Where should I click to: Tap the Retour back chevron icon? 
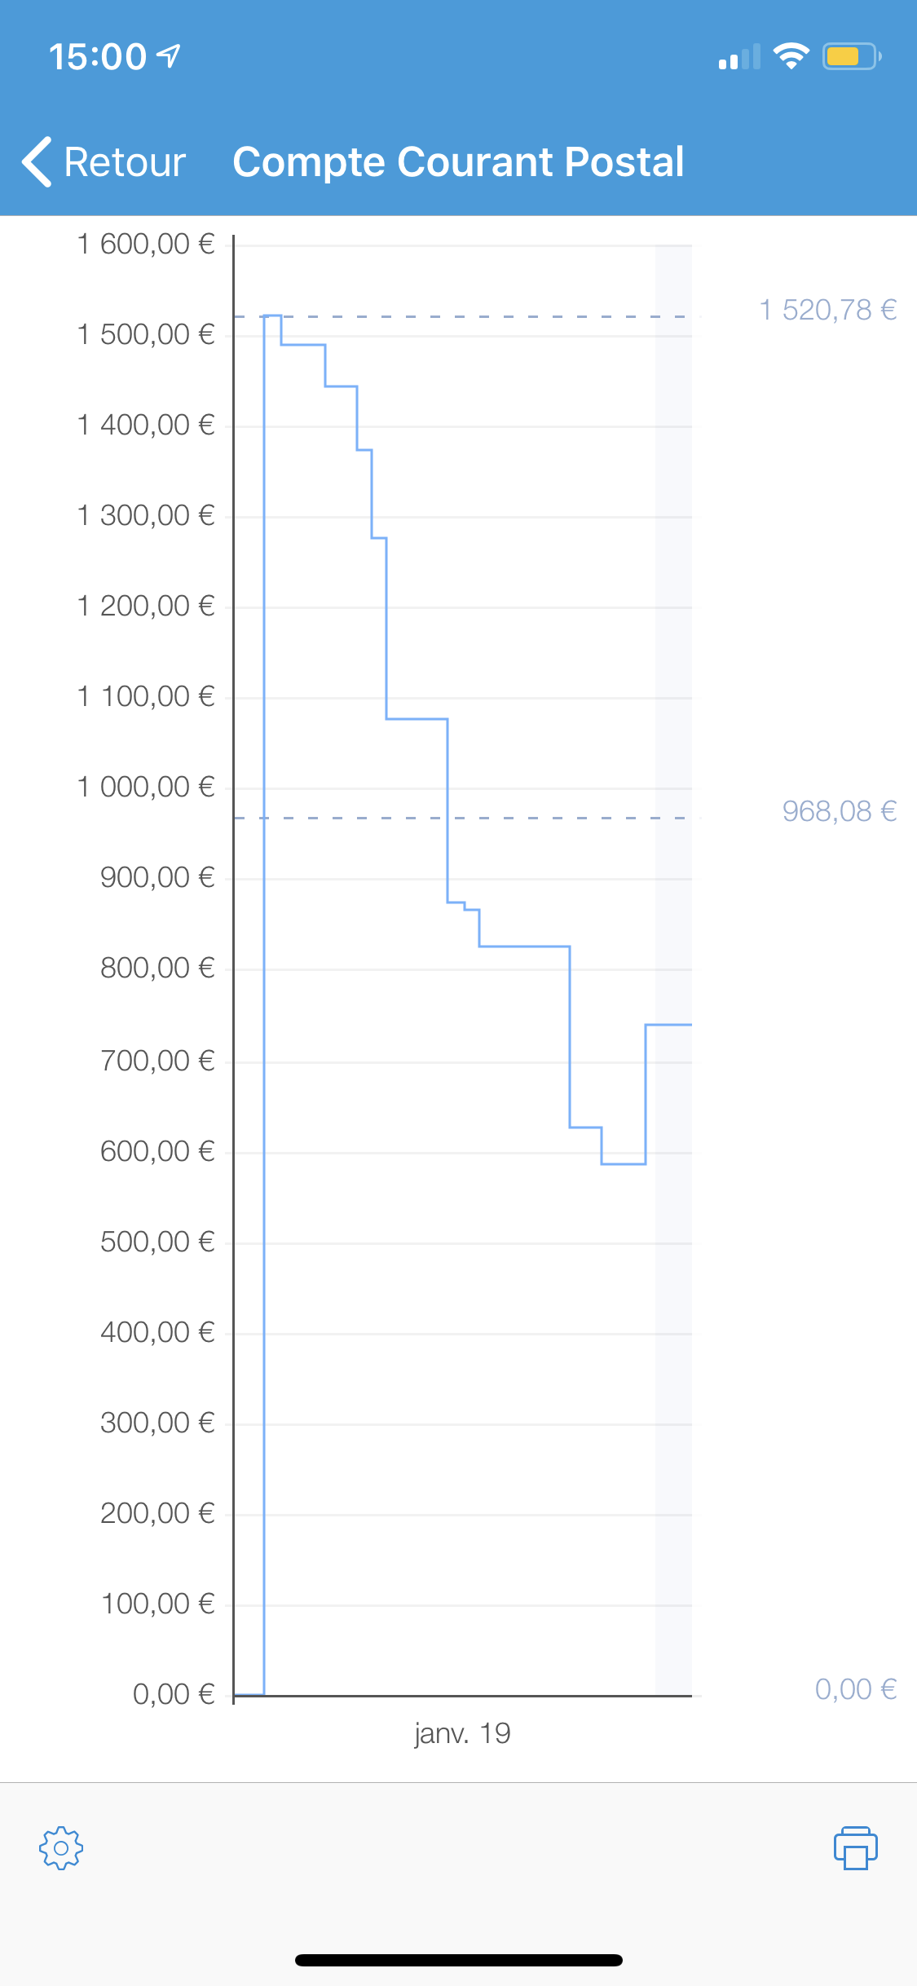[x=37, y=161]
